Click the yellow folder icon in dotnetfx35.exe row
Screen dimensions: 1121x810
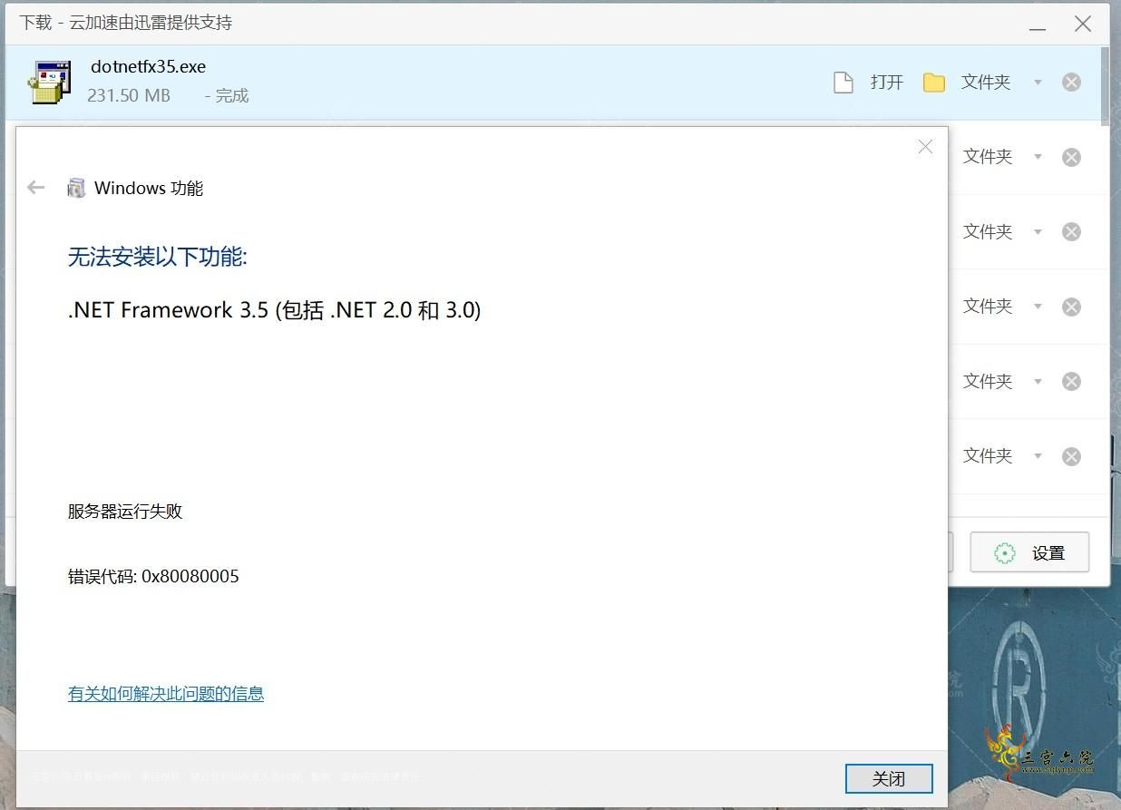point(934,83)
